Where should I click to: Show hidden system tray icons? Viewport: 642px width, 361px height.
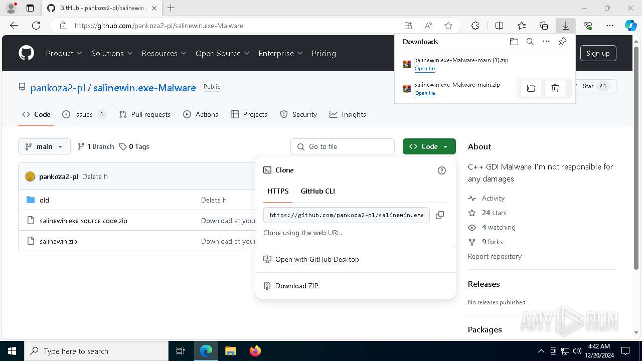541,351
